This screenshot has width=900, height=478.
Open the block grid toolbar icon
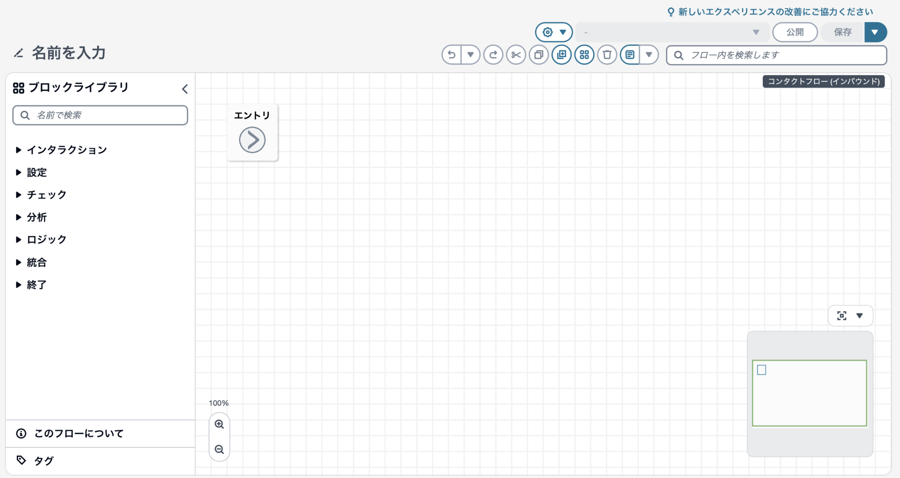pyautogui.click(x=584, y=54)
